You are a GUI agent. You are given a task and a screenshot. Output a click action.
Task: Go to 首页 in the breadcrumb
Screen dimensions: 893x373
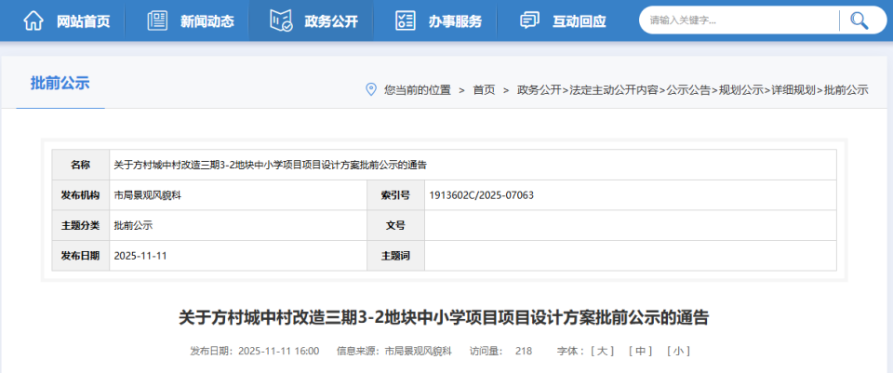[x=484, y=90]
